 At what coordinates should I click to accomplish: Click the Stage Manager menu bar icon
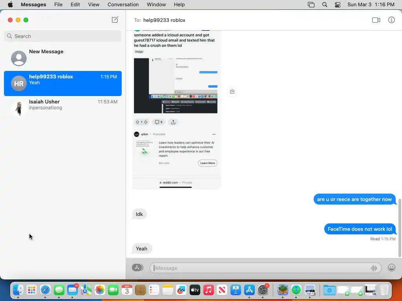pyautogui.click(x=311, y=5)
